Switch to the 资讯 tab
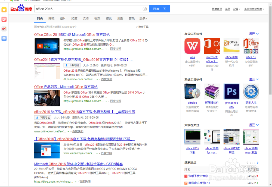Viewport: 272px width, 187px height. pyautogui.click(x=109, y=18)
